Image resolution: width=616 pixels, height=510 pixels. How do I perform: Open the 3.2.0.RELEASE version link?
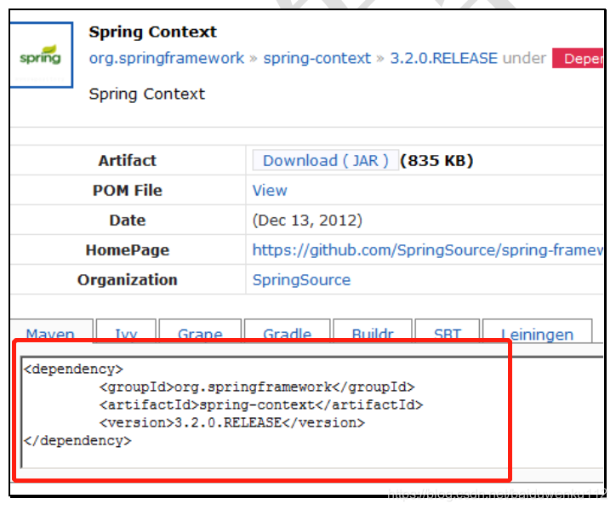[x=443, y=58]
